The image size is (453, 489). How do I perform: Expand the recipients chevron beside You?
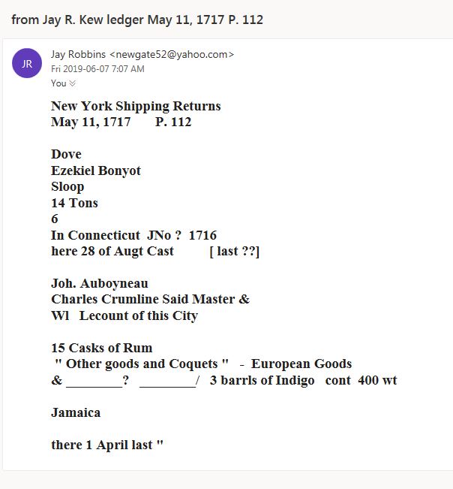click(x=72, y=83)
